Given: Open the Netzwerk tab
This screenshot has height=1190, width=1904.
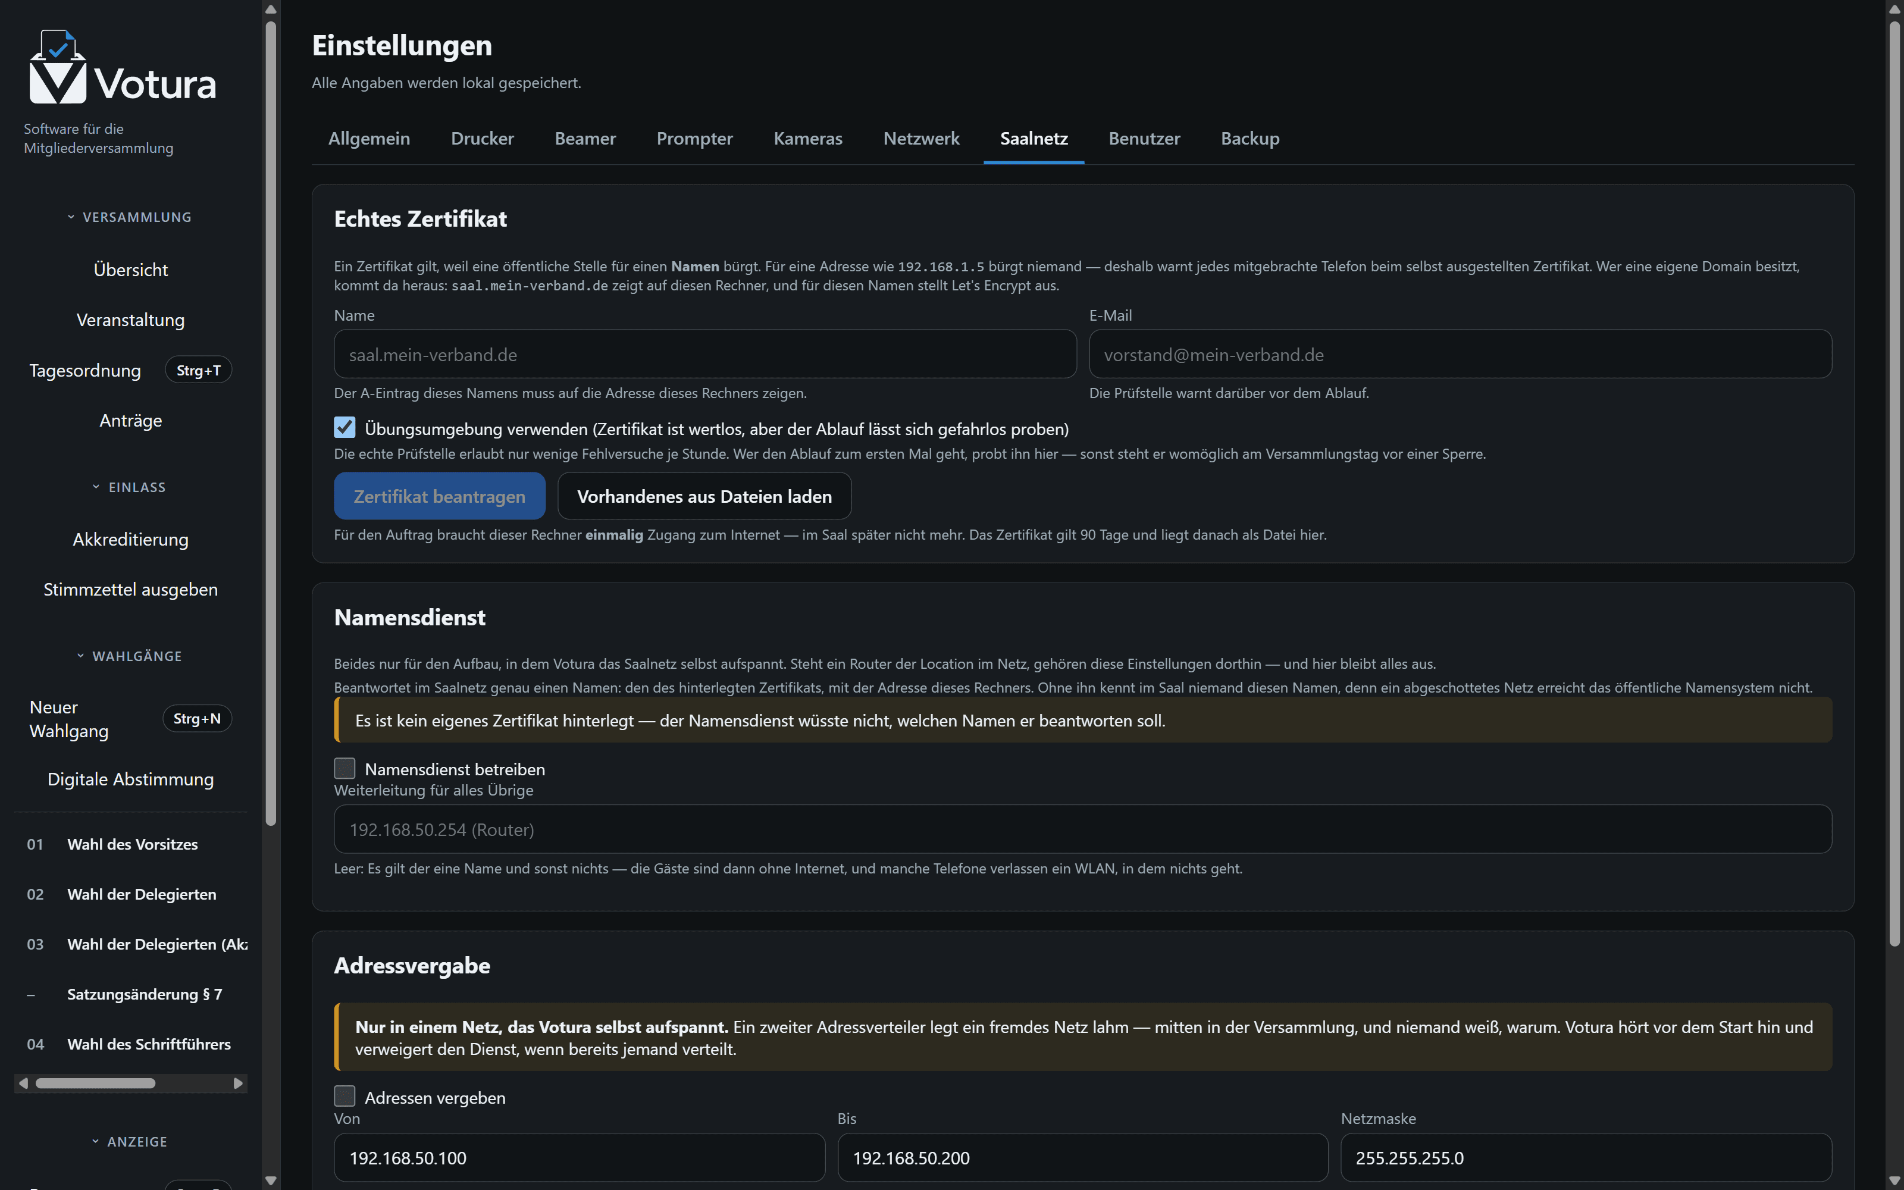Looking at the screenshot, I should tap(921, 139).
